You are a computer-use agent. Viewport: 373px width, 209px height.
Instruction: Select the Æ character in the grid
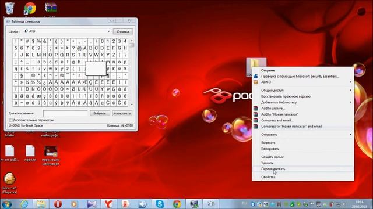85,82
